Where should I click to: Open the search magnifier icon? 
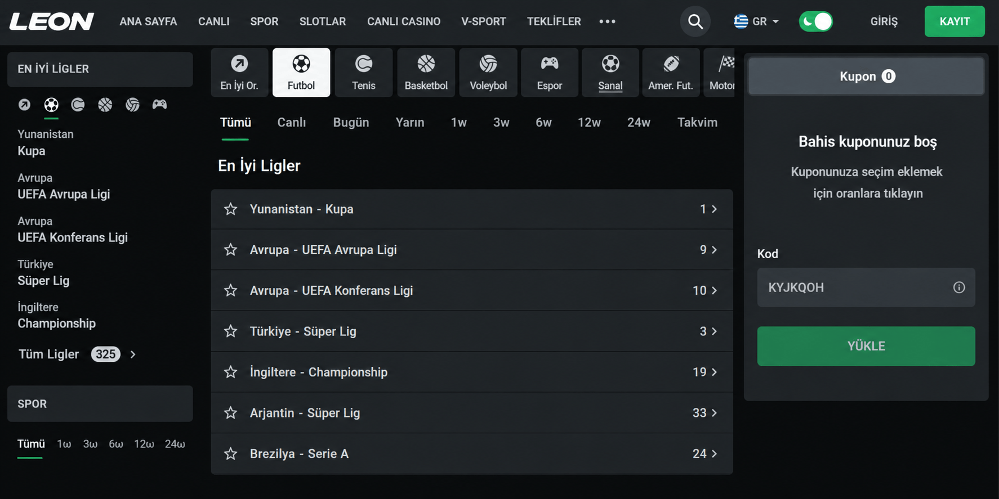point(695,21)
